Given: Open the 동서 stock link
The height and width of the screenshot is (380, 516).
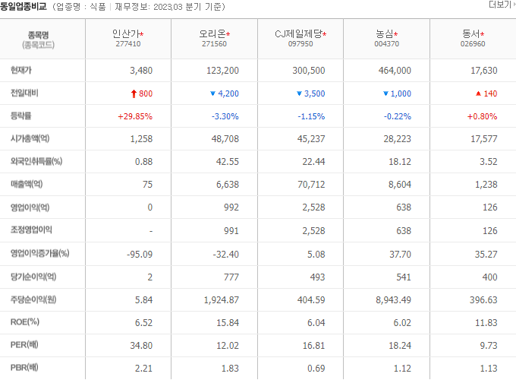Looking at the screenshot, I should (471, 33).
